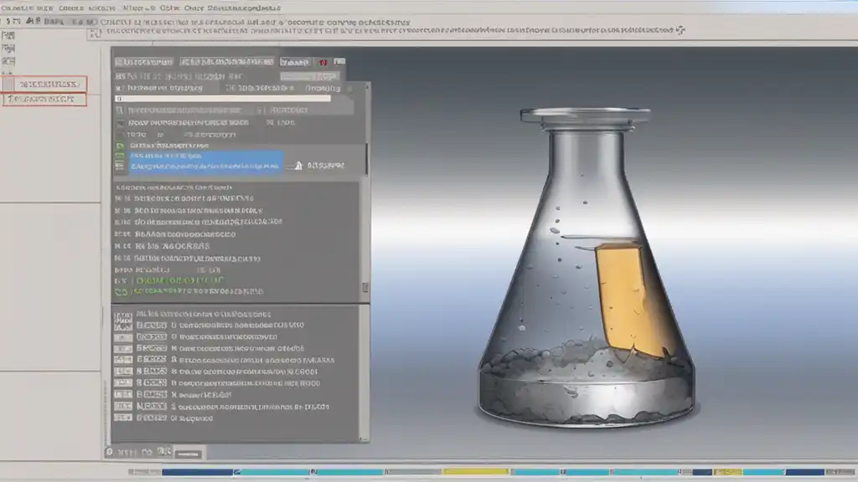This screenshot has height=482, width=858.
Task: Click the topmost icon in the left sidebar
Action: [8, 35]
